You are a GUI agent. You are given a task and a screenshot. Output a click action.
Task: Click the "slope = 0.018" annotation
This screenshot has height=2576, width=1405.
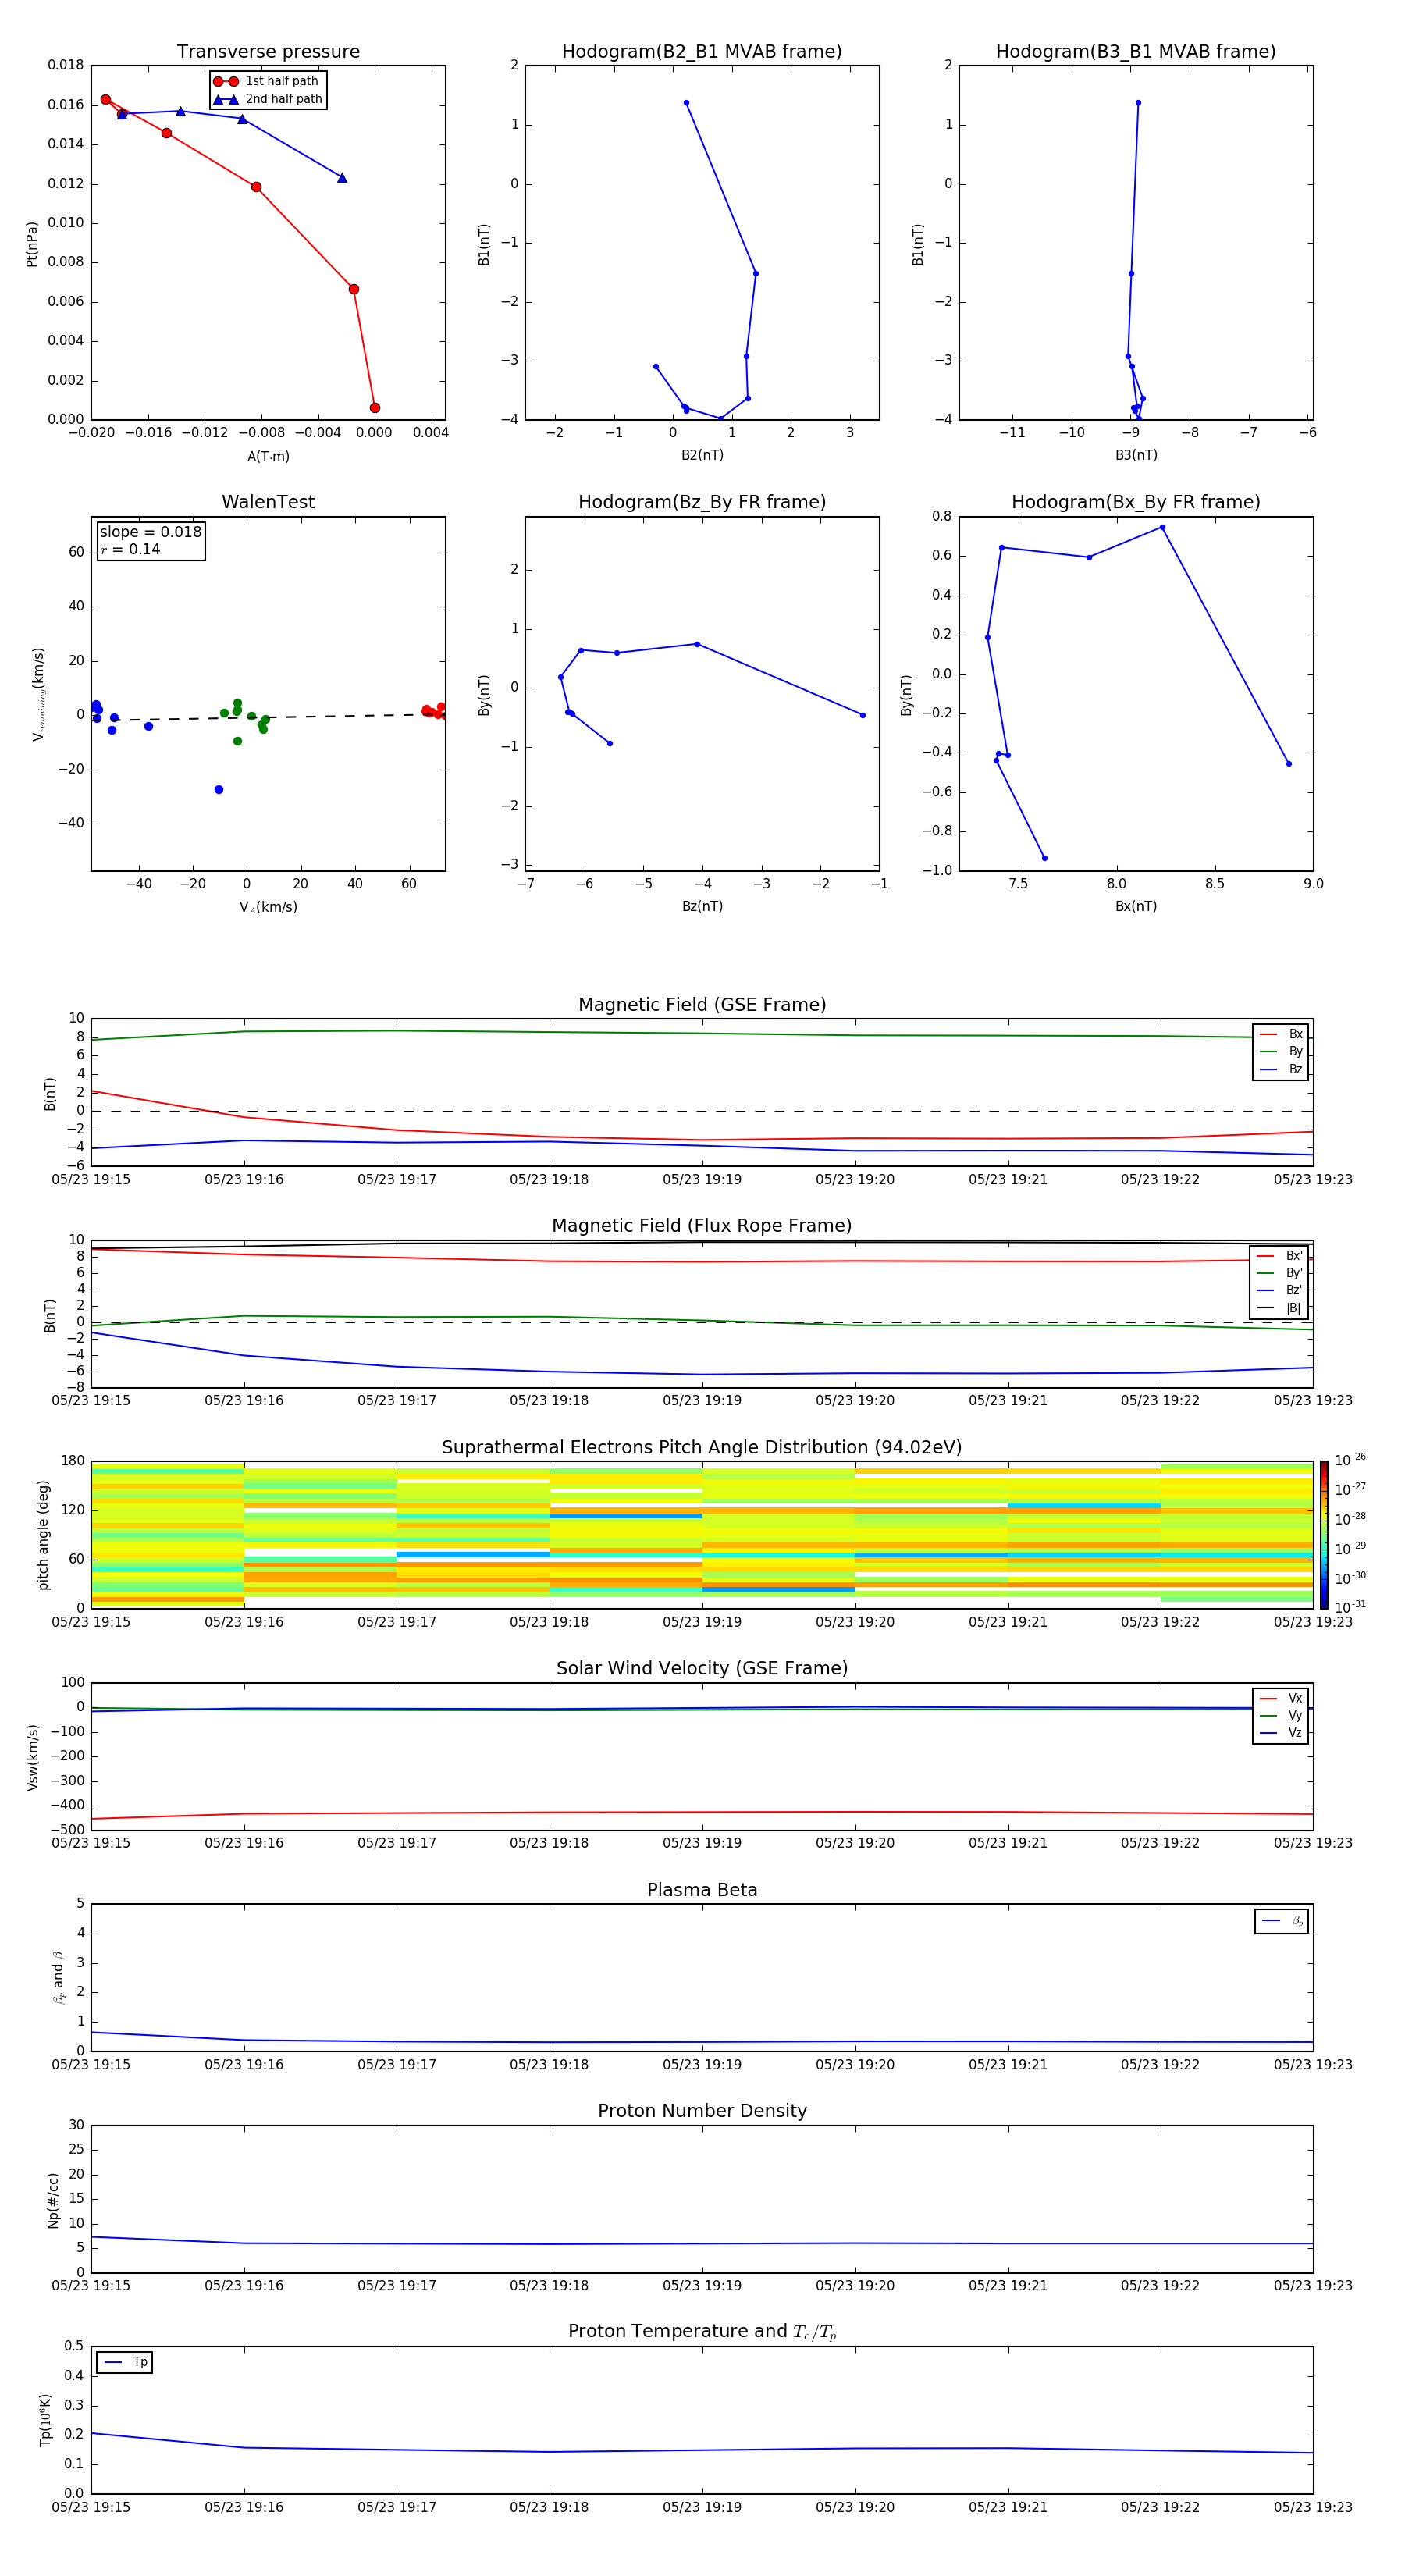(x=151, y=532)
